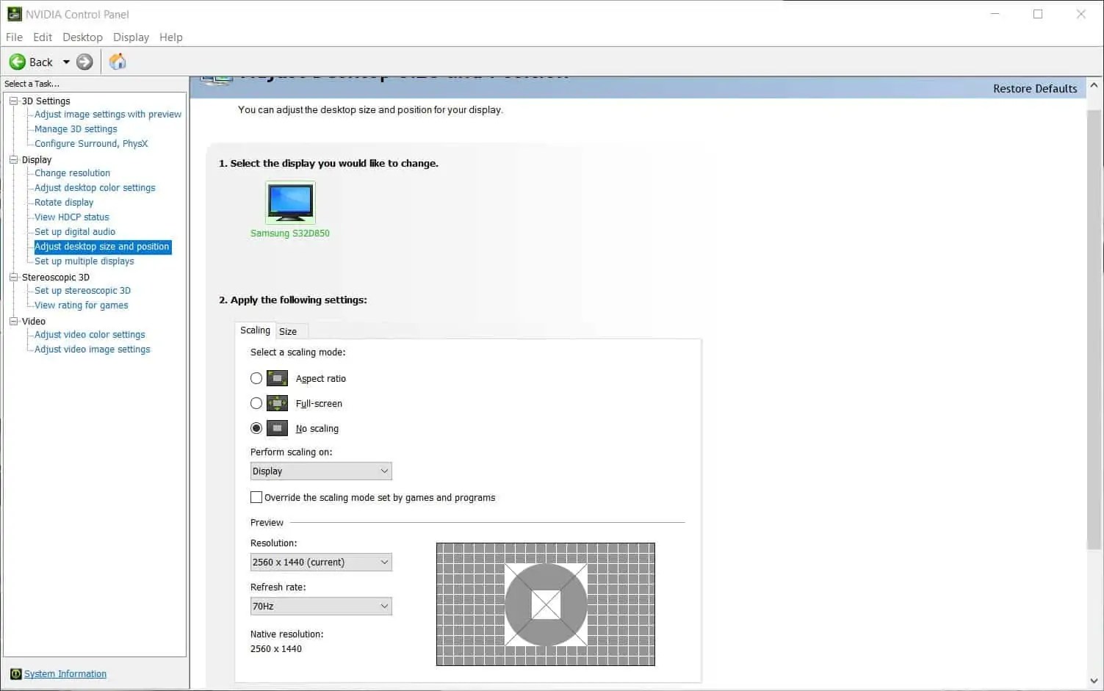Select the Samsung S32D850 monitor icon
This screenshot has height=691, width=1104.
(x=289, y=202)
